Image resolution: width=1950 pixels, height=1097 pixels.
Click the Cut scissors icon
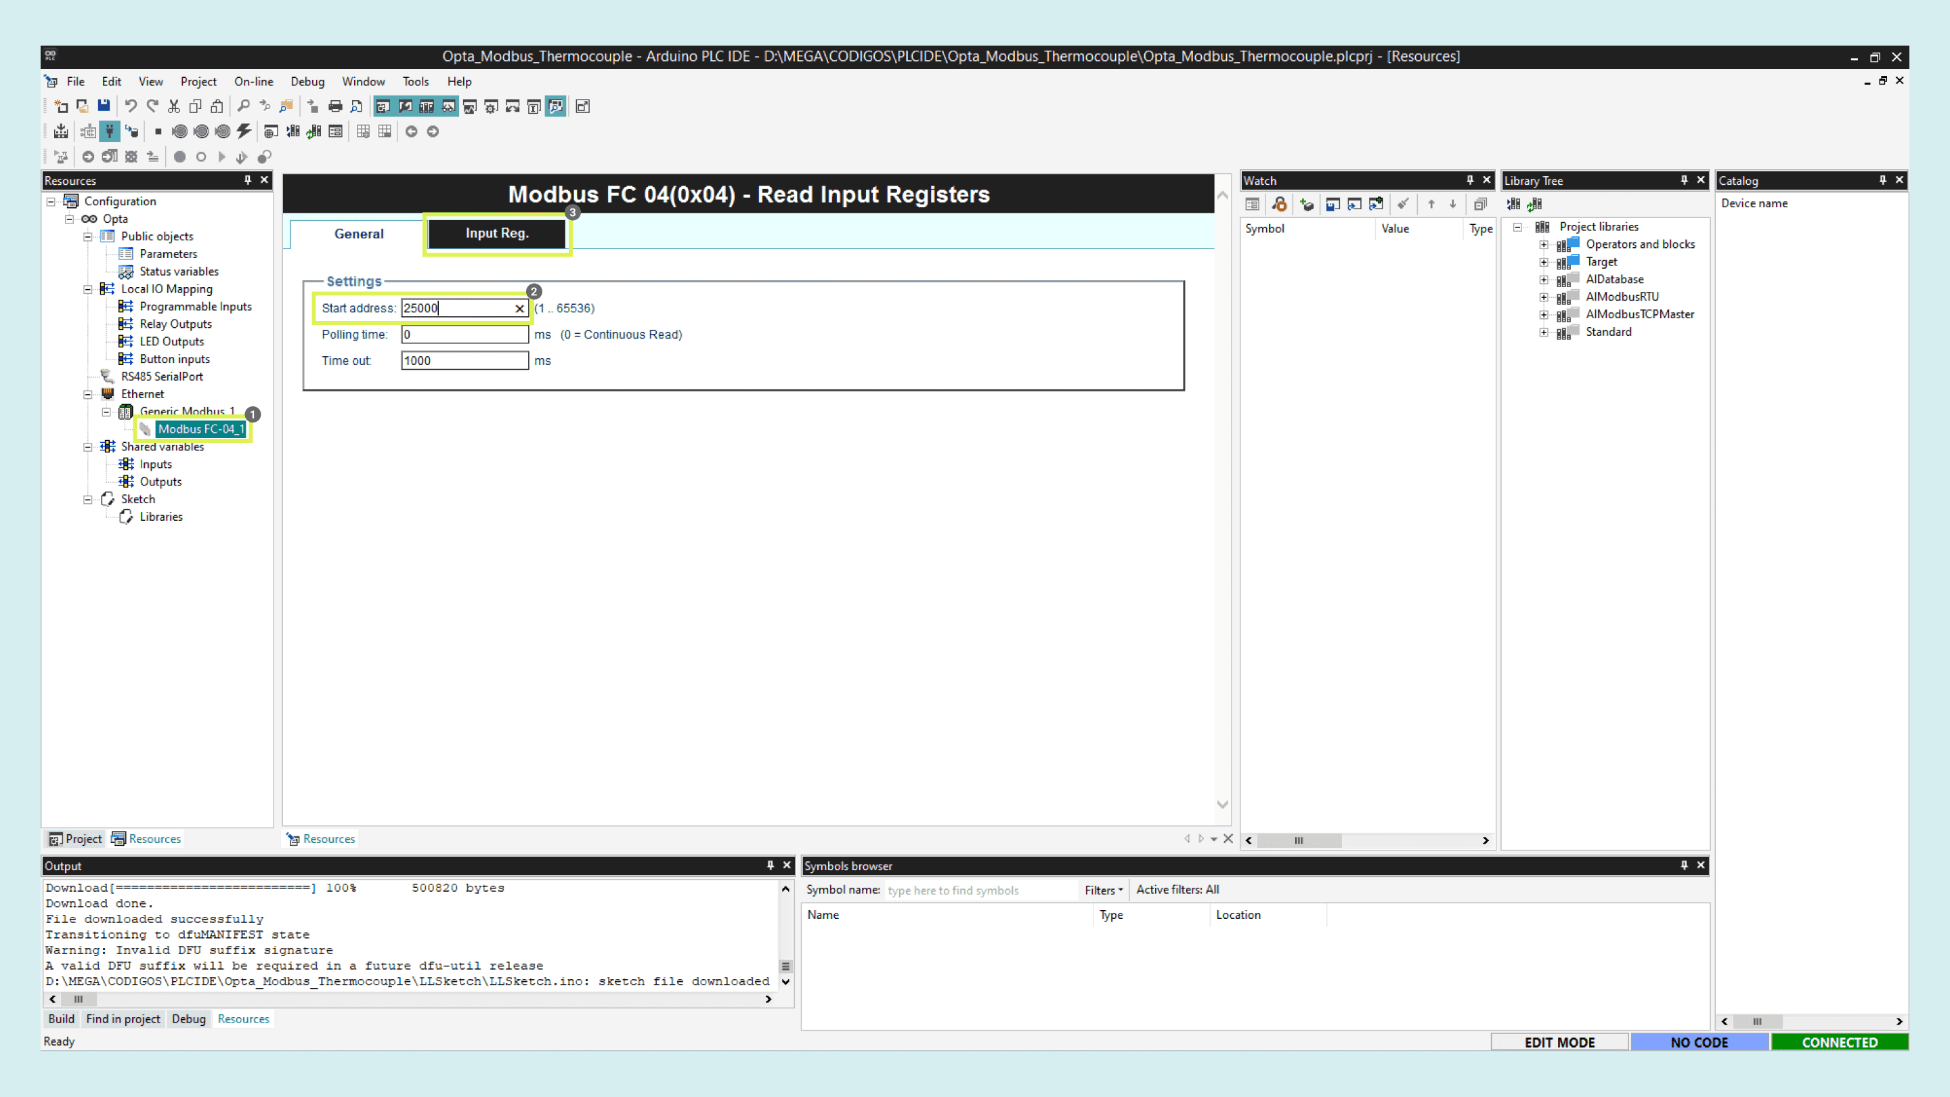[174, 106]
